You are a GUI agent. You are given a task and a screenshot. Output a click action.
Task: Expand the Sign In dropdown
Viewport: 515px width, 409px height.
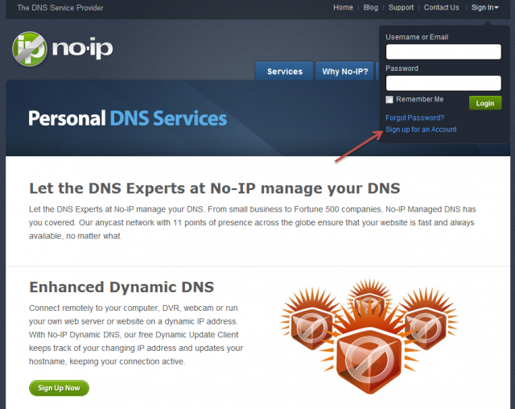pos(484,7)
